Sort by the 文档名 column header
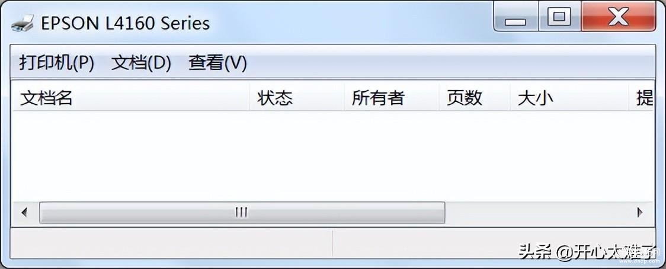The height and width of the screenshot is (269, 666). 130,98
